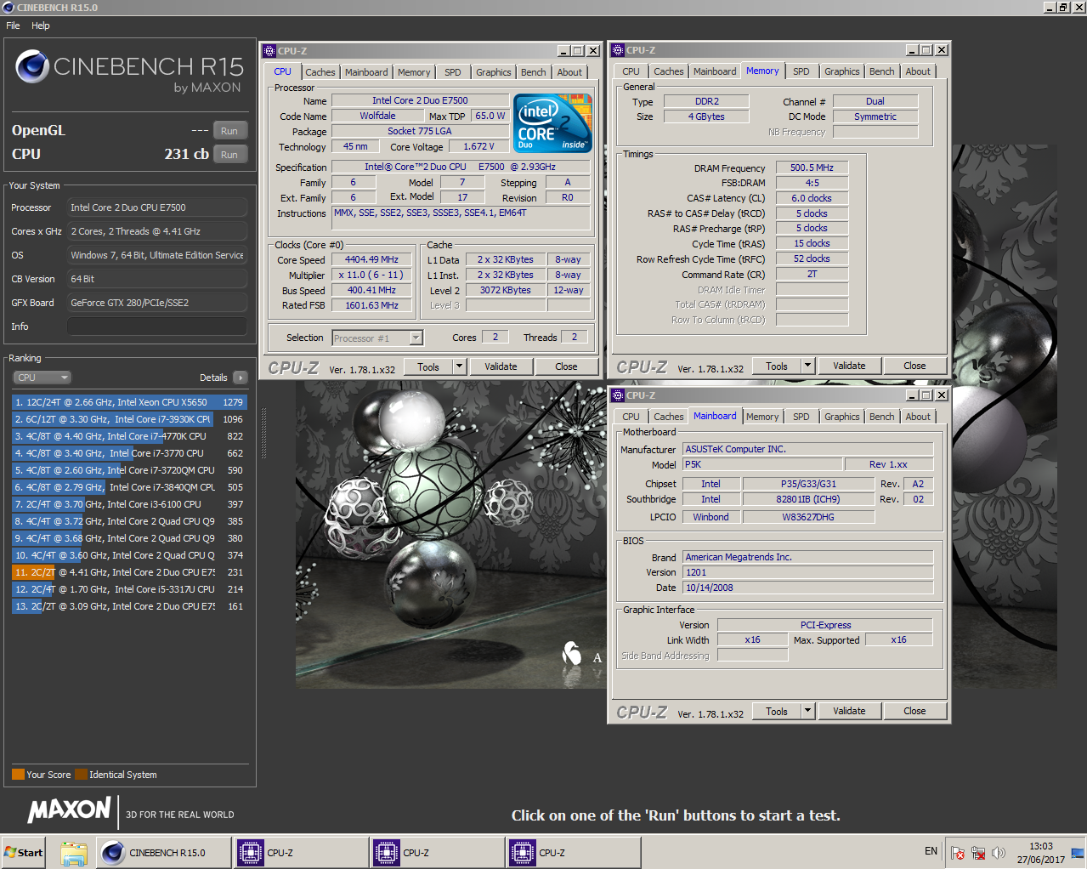The image size is (1087, 869).
Task: Click the Show desktop tray icon
Action: (x=1078, y=852)
